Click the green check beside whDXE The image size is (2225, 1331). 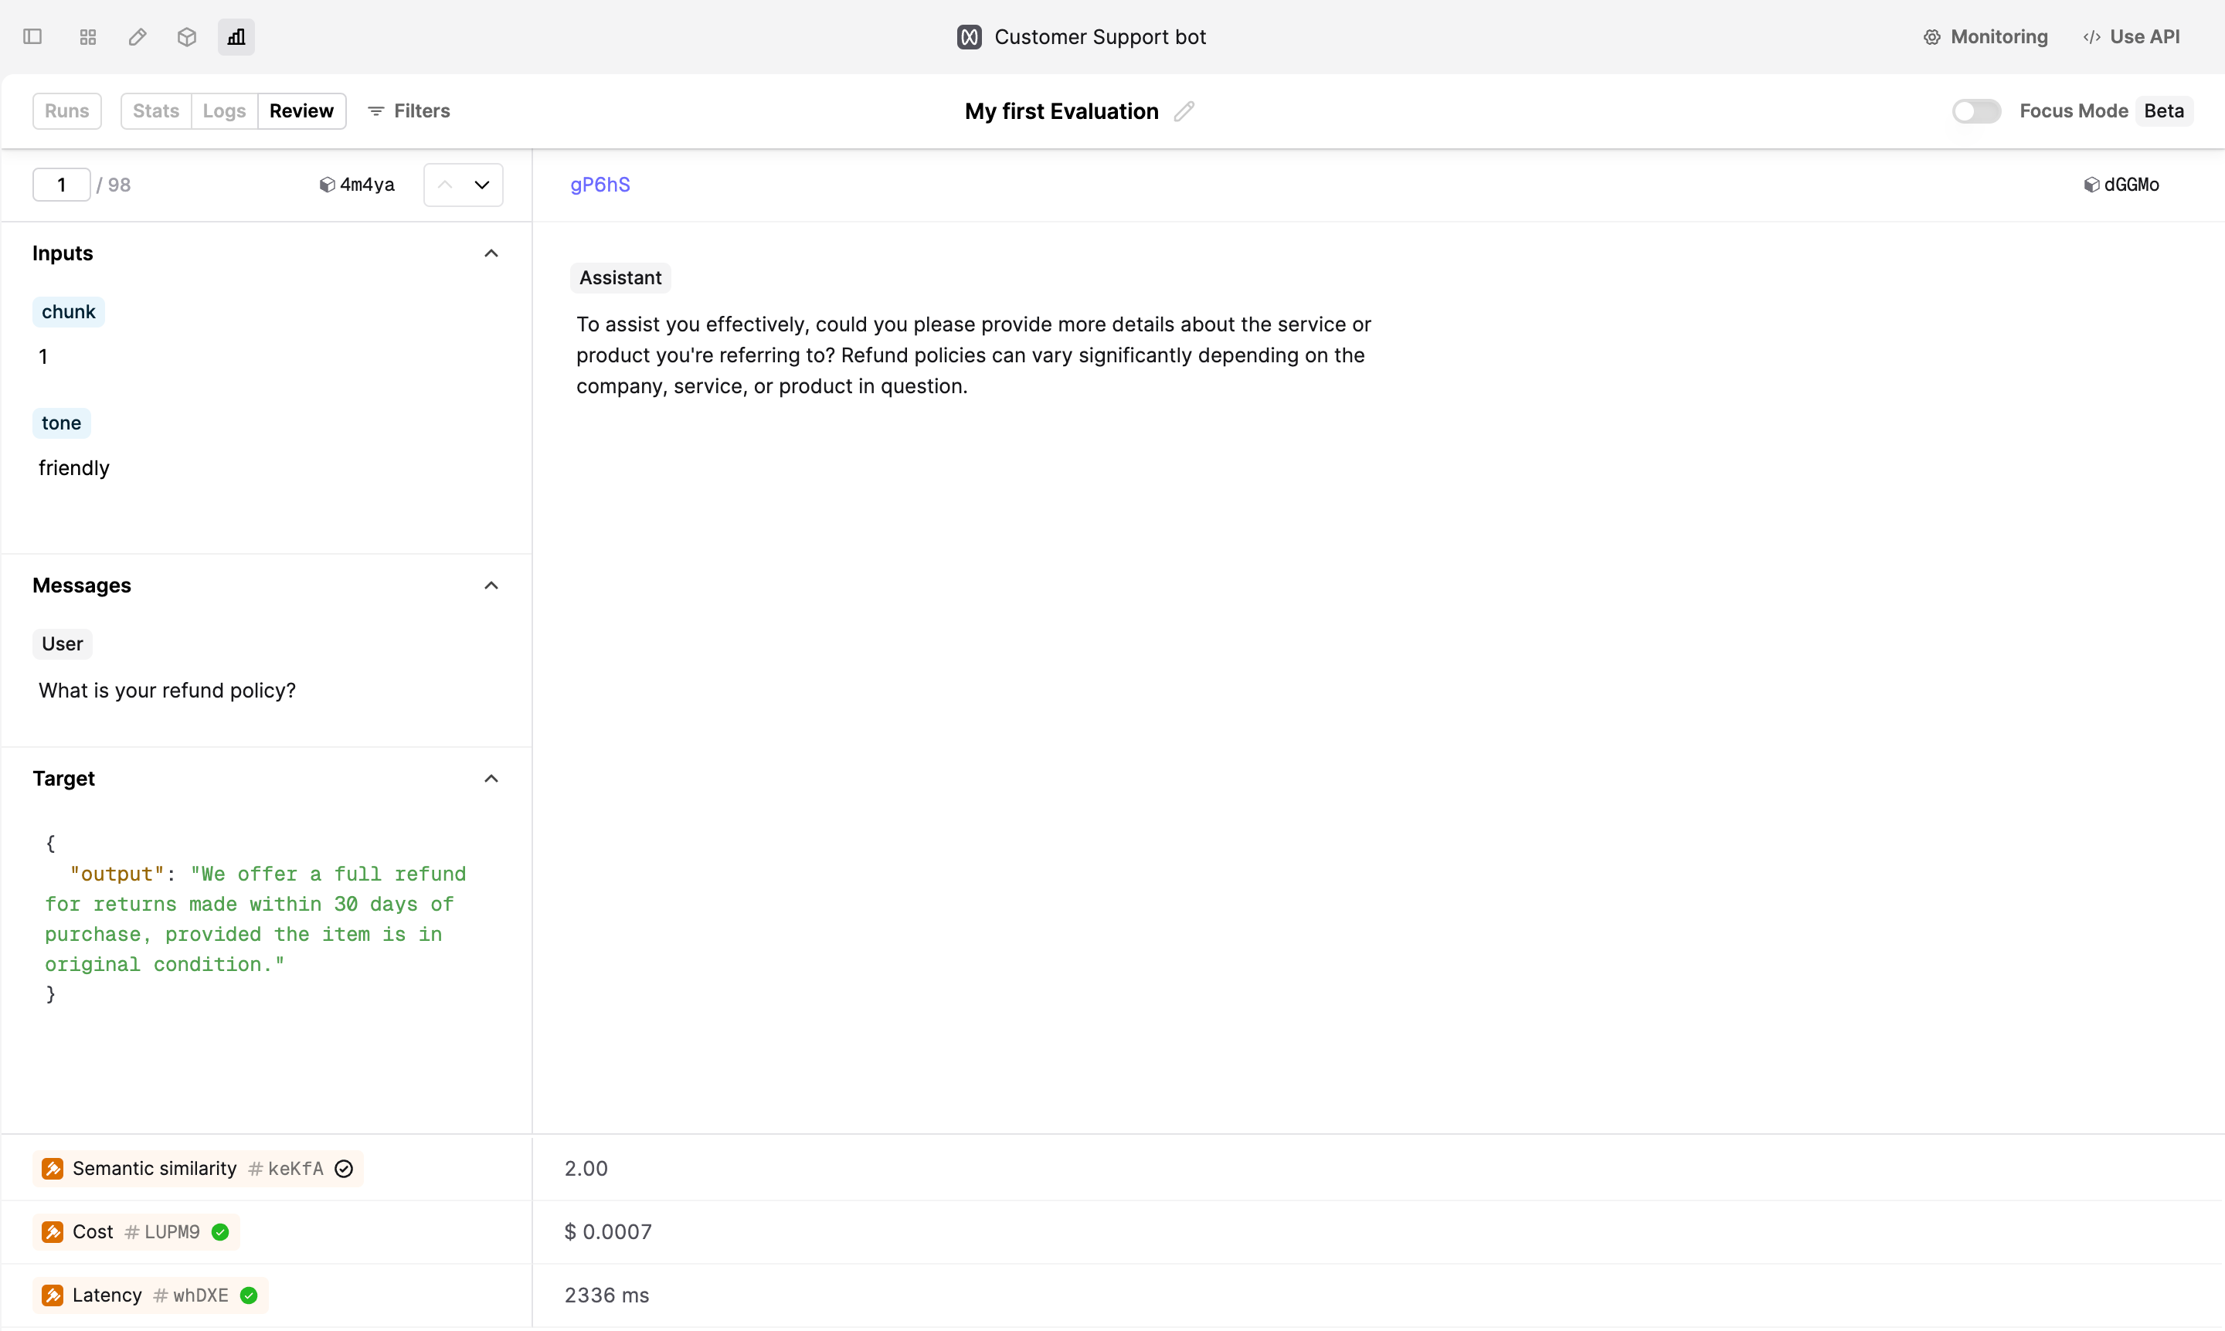[249, 1295]
